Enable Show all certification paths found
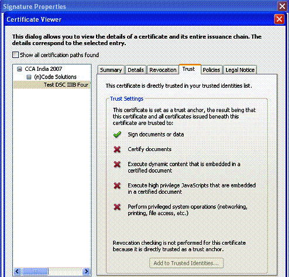The width and height of the screenshot is (289, 277). 15,55
